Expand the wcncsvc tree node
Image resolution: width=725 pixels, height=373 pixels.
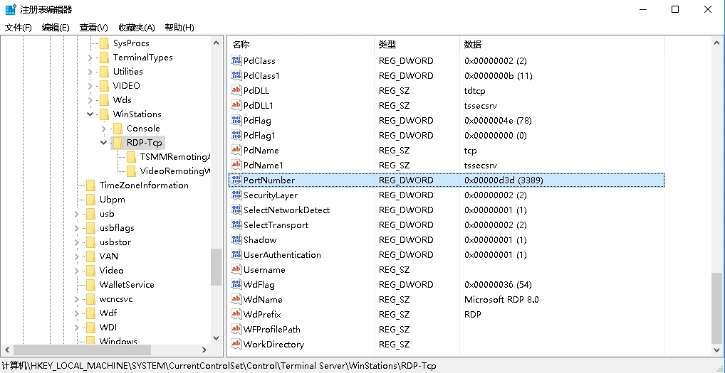pos(77,299)
